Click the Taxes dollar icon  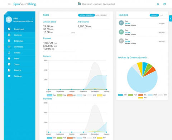(9, 64)
